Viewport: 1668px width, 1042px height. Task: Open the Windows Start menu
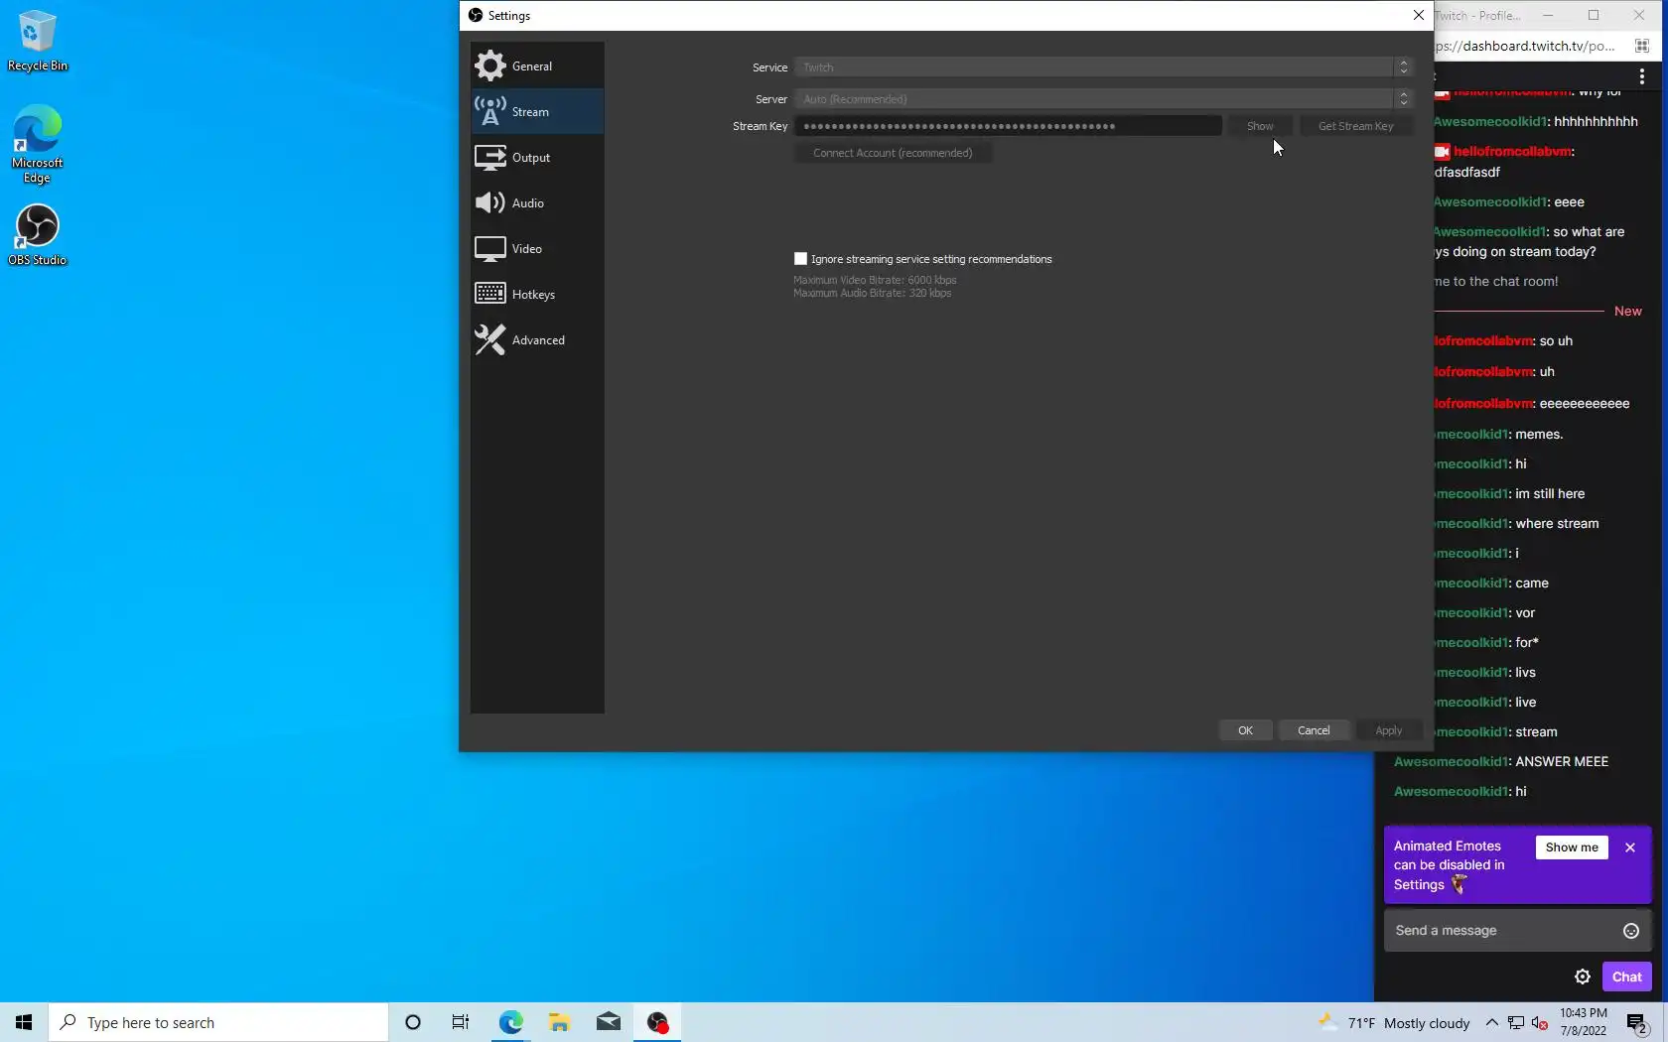[x=24, y=1022]
